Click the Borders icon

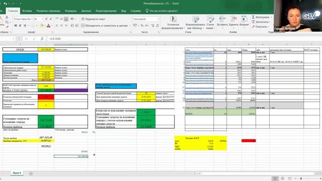click(33, 26)
